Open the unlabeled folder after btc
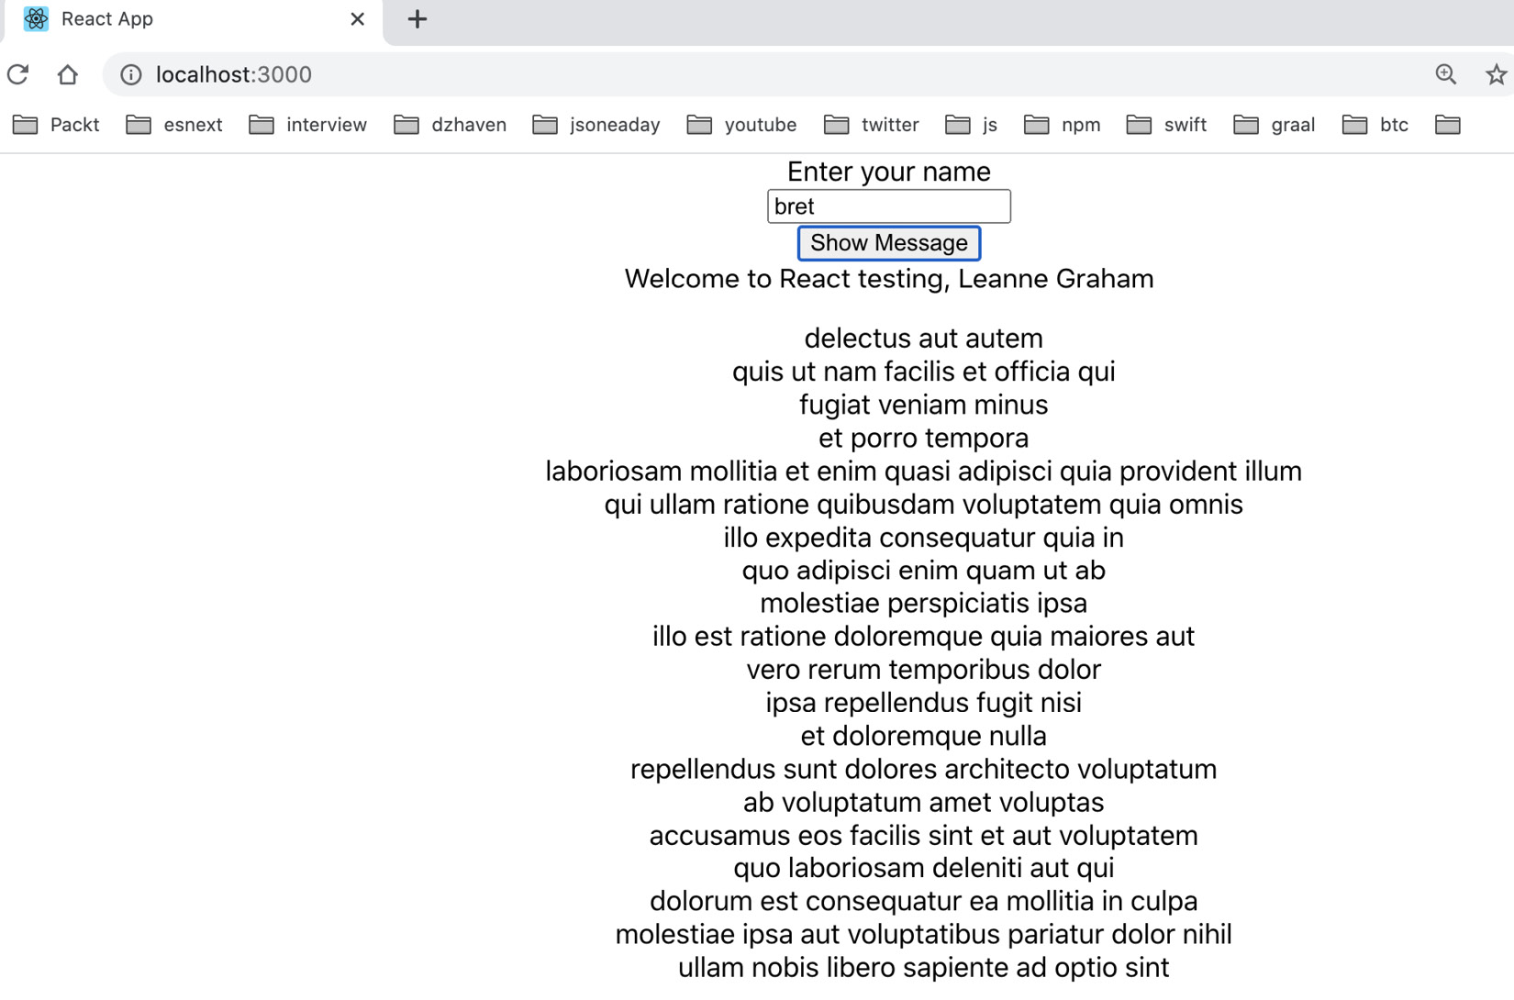 click(1448, 125)
